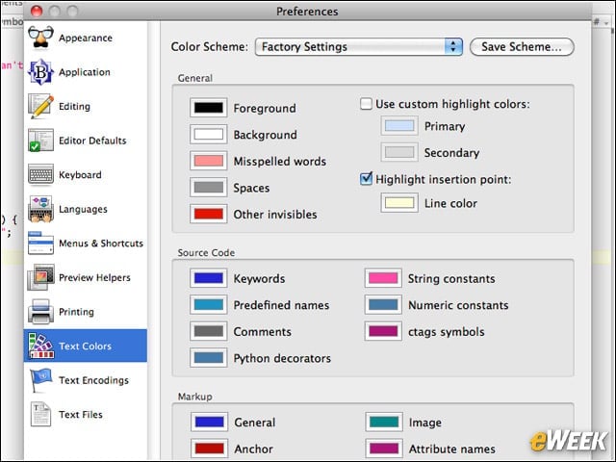The width and height of the screenshot is (616, 462).
Task: Click the Printing printer icon
Action: pos(40,312)
